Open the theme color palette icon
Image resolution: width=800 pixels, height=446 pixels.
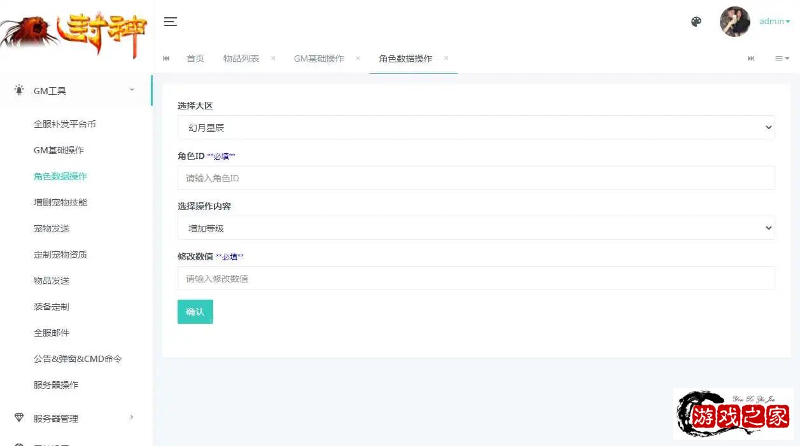(696, 22)
